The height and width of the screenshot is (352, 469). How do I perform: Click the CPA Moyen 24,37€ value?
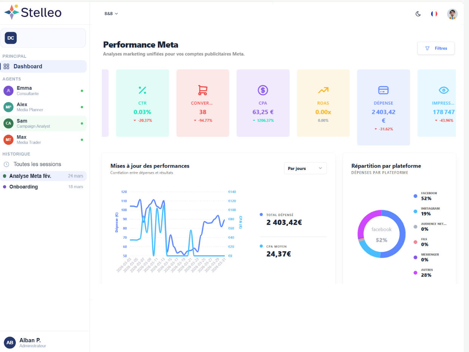pos(279,254)
